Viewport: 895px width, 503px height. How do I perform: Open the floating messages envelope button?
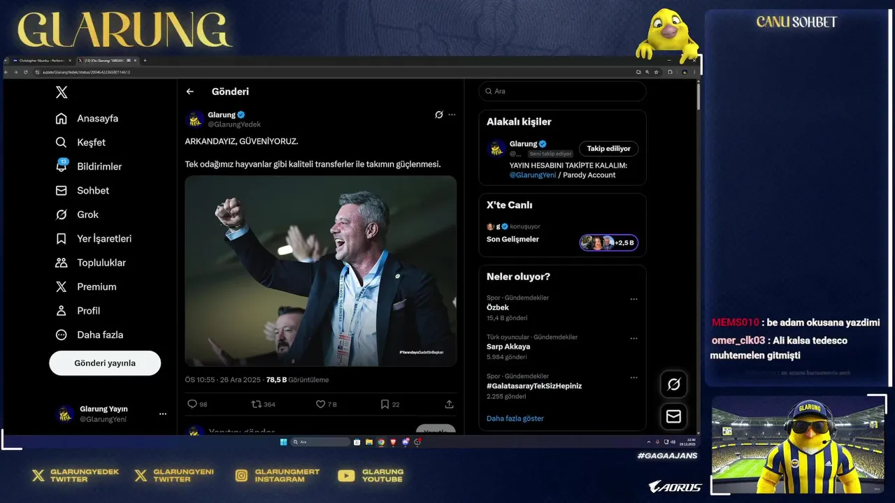coord(673,416)
